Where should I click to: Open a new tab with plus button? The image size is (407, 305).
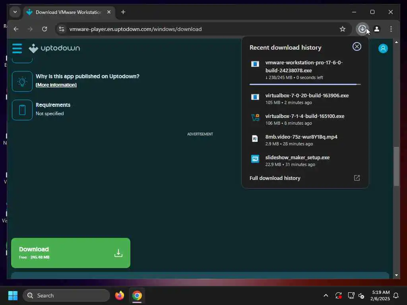123,12
